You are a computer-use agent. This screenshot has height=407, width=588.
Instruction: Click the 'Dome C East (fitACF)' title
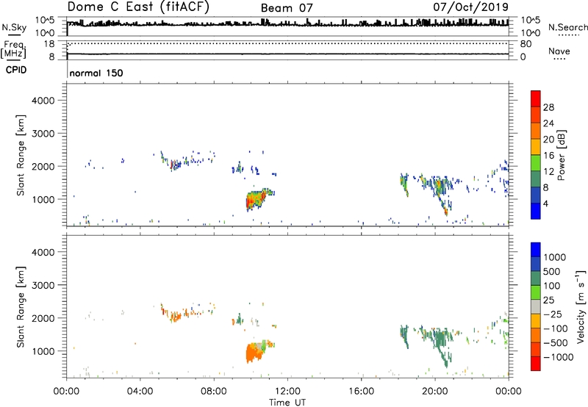point(138,7)
